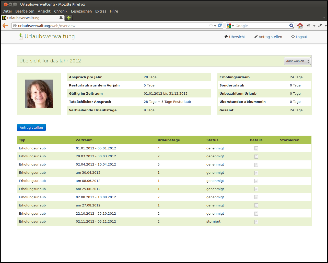Click the '02.08.2012 - 10.08.2012' date cell
The width and height of the screenshot is (328, 263).
tap(96, 197)
